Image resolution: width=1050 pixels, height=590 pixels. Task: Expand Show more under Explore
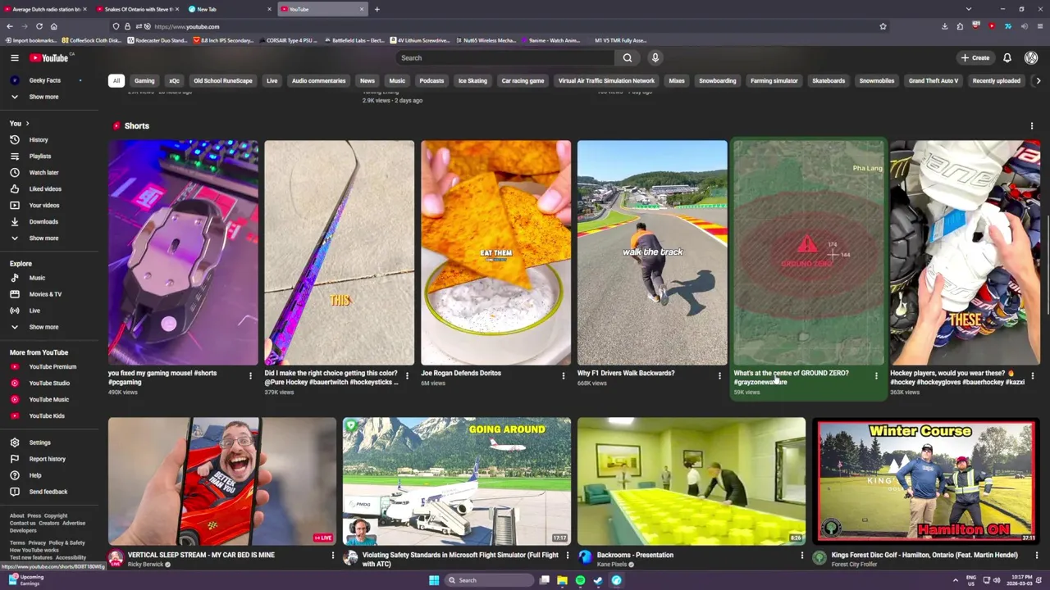pyautogui.click(x=43, y=327)
